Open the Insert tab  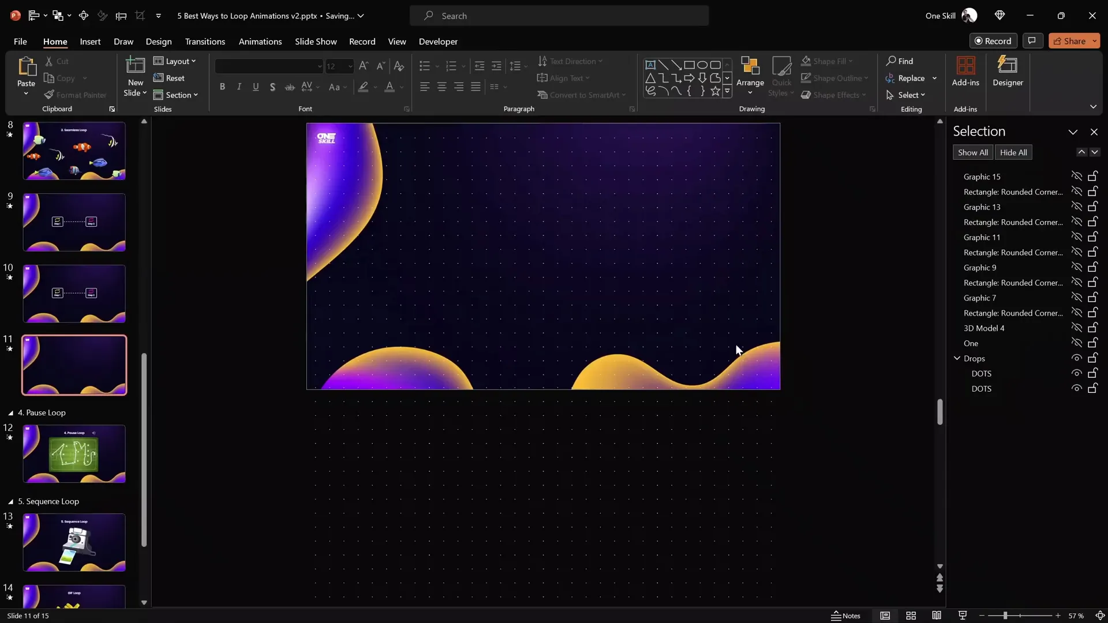coord(90,42)
